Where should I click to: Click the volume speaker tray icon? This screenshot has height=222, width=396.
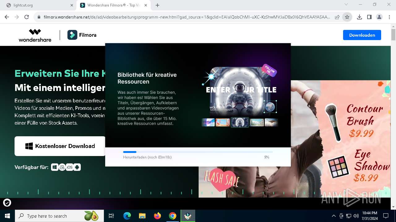coord(356,216)
